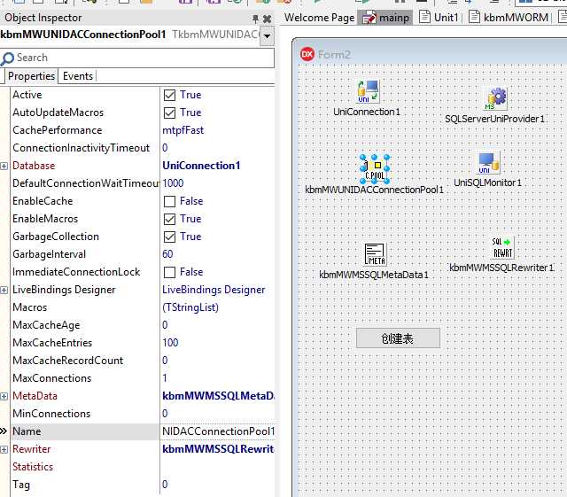The height and width of the screenshot is (497, 567).
Task: Select the Rewriter value kbmMWMSSQLRewriter
Action: (218, 449)
